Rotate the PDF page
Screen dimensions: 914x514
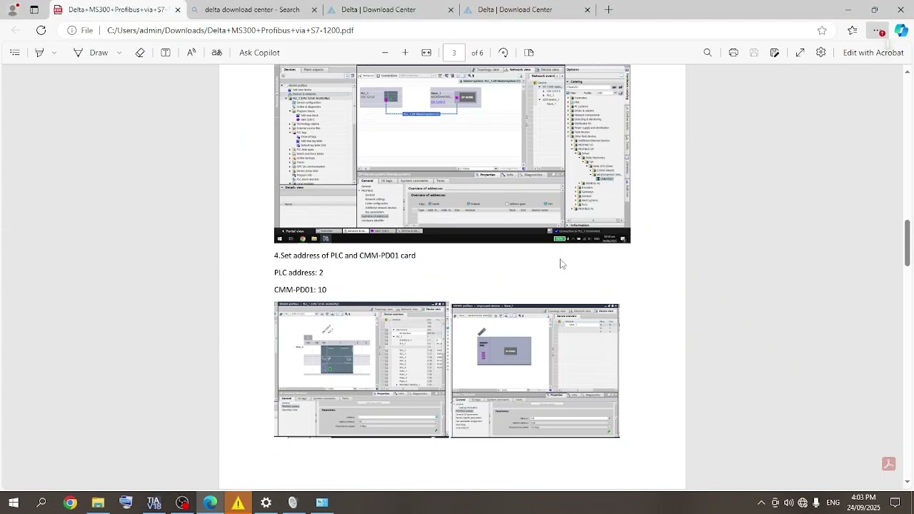click(x=503, y=52)
